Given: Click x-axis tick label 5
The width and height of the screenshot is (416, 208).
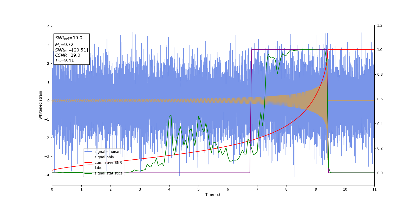Looking at the screenshot, I should click(x=199, y=189).
